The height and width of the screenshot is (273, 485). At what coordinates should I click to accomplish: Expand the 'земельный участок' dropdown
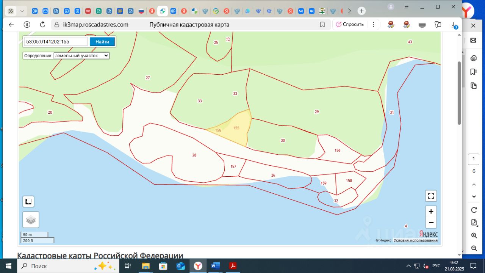coord(81,55)
